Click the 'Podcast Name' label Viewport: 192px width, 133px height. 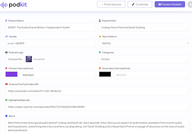(x=16, y=21)
